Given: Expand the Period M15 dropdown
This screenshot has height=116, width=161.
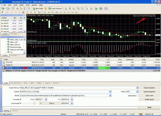Looking at the screenshot, I should (137, 92).
